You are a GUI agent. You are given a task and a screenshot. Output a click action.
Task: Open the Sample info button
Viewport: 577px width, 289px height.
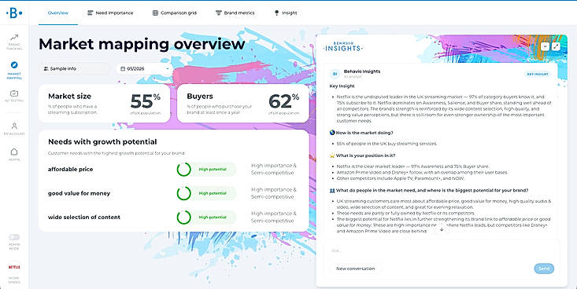coord(74,68)
